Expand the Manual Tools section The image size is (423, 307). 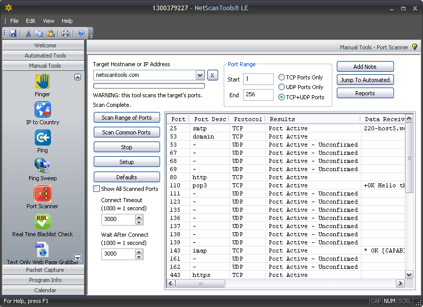[43, 66]
